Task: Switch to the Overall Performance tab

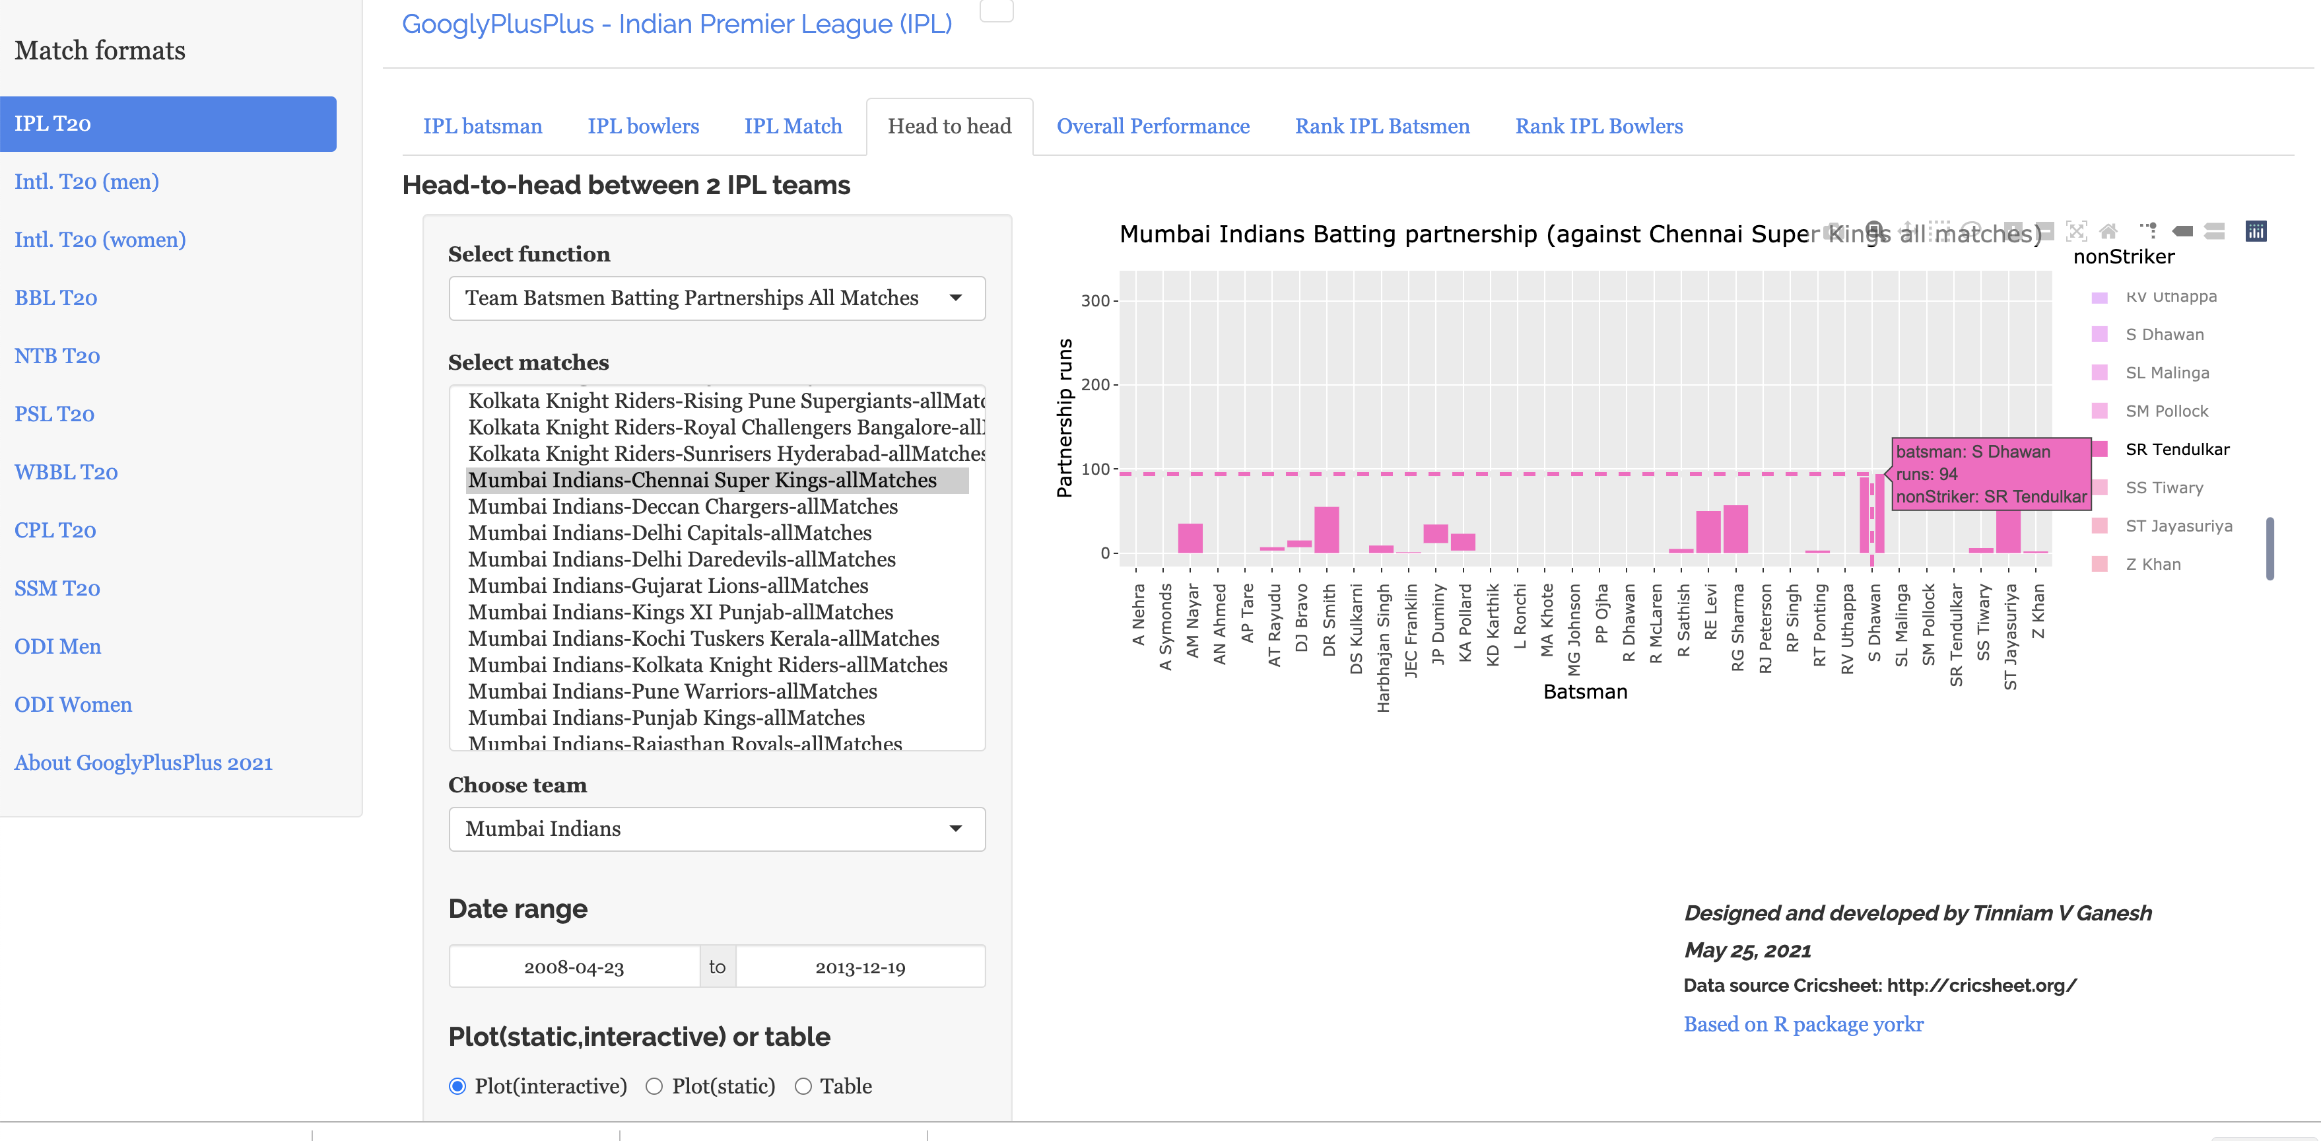Action: click(1153, 126)
